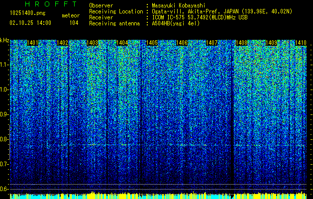Click the date 02.10.25 14:00
The height and width of the screenshot is (199, 313).
pos(30,23)
